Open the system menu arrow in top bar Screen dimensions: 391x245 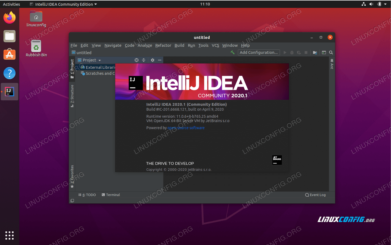tap(385, 4)
